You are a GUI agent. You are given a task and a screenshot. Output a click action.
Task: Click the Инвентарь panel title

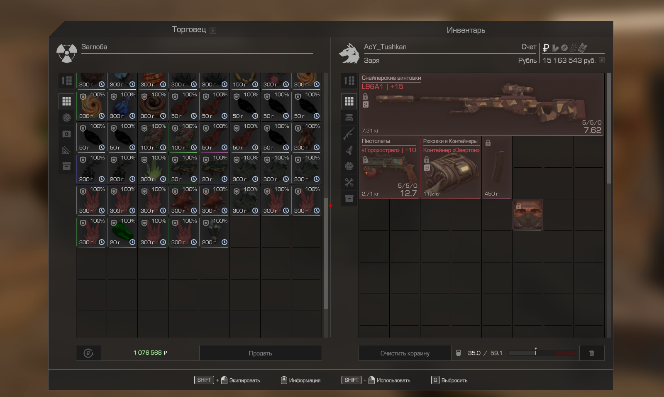[466, 30]
